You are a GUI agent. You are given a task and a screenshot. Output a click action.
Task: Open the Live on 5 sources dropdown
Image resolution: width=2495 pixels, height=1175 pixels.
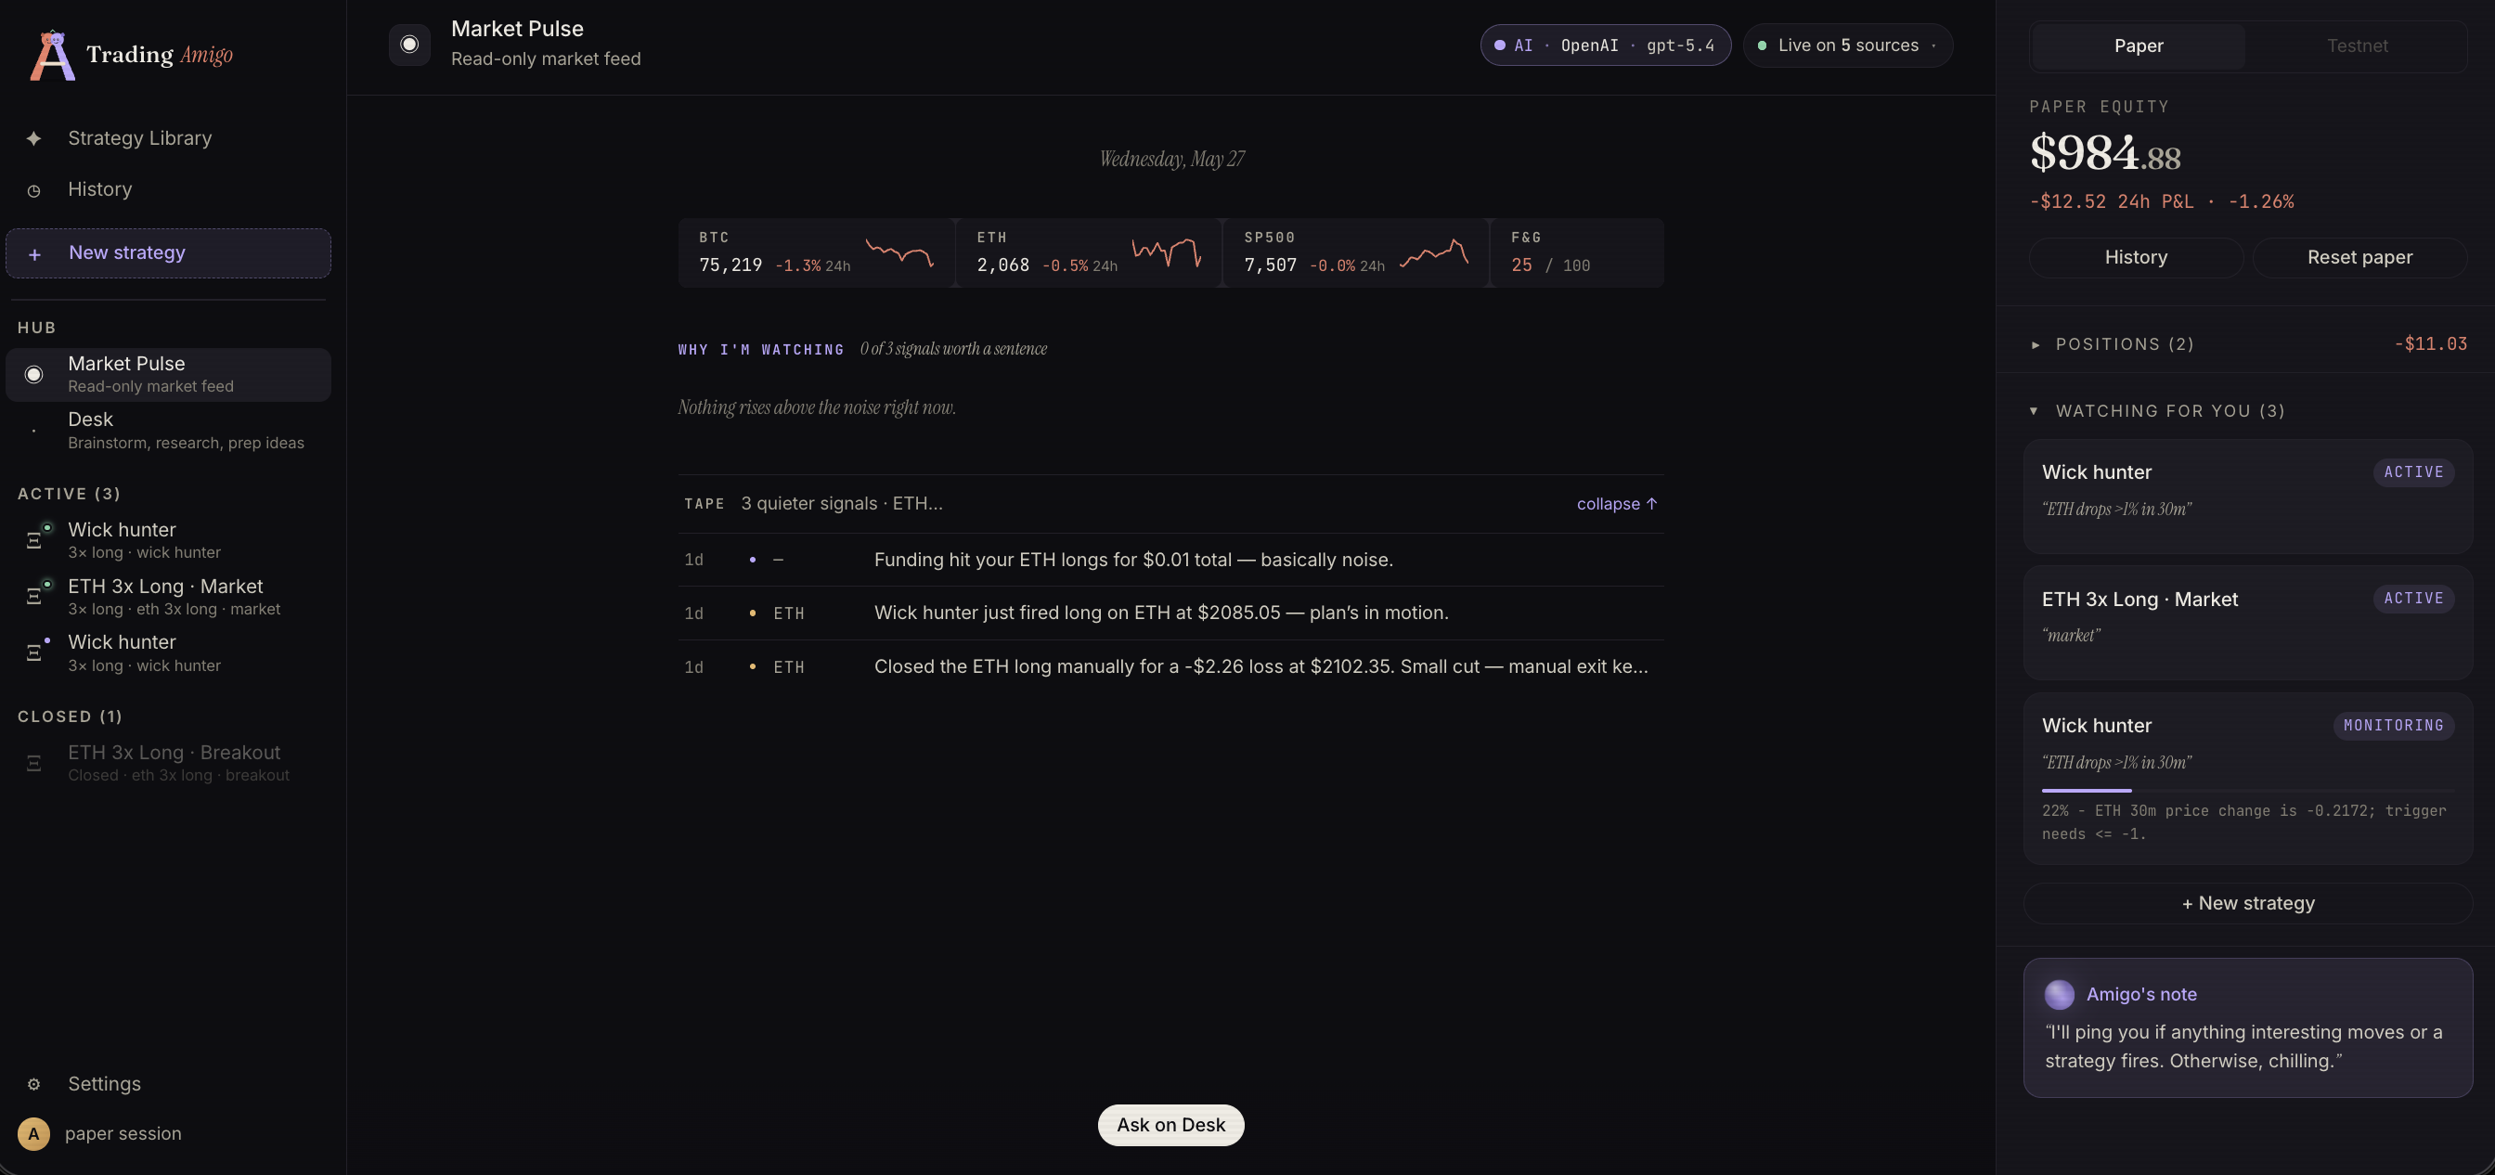pyautogui.click(x=1848, y=45)
